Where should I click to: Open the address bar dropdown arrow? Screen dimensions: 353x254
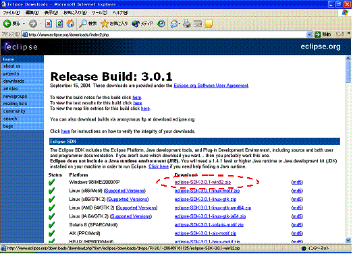(309, 34)
